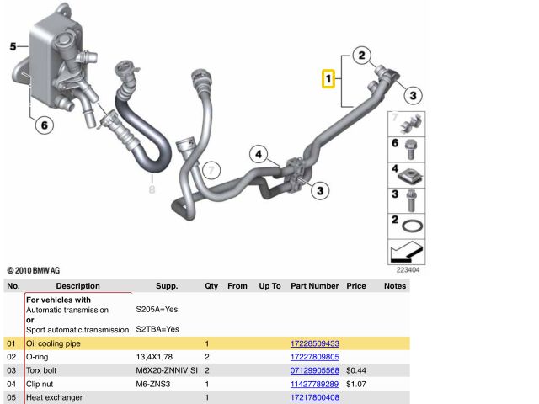Open Torx bolt part link 07129905568
The width and height of the screenshot is (539, 404).
click(x=314, y=370)
